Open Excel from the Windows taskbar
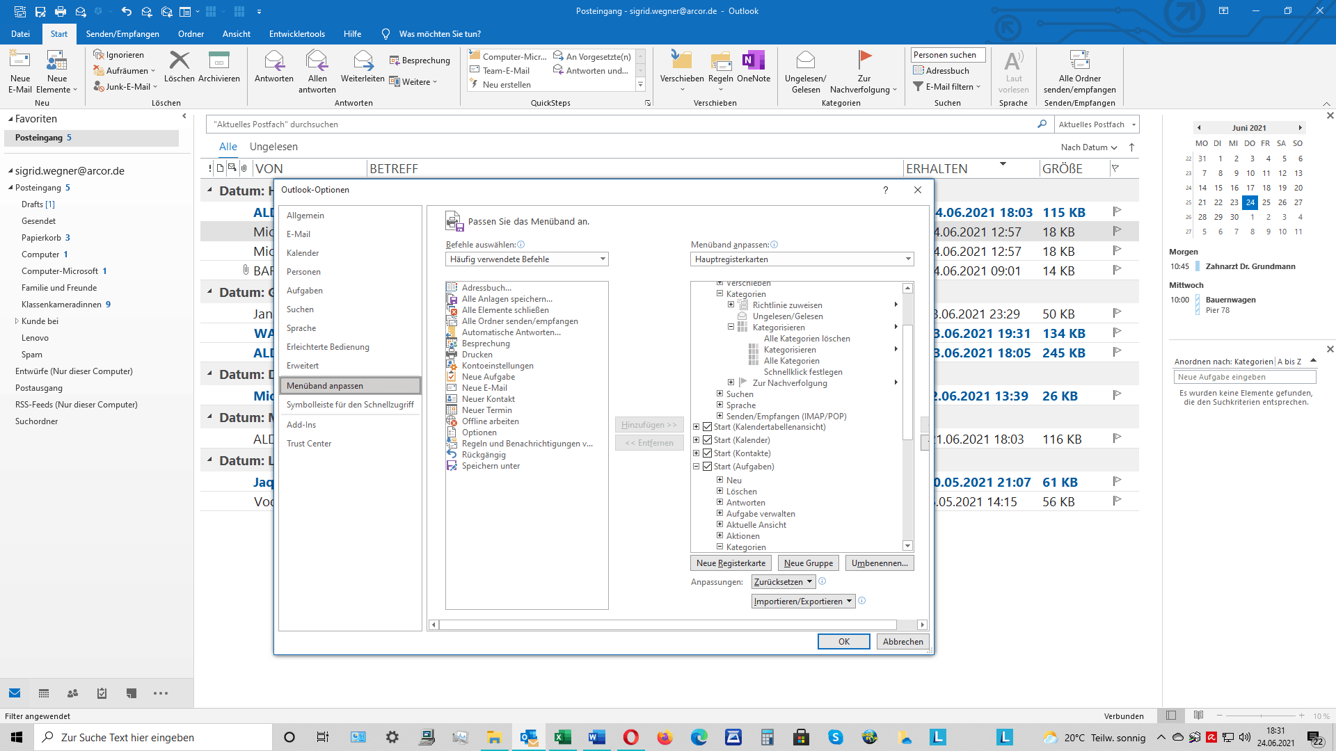 tap(562, 737)
